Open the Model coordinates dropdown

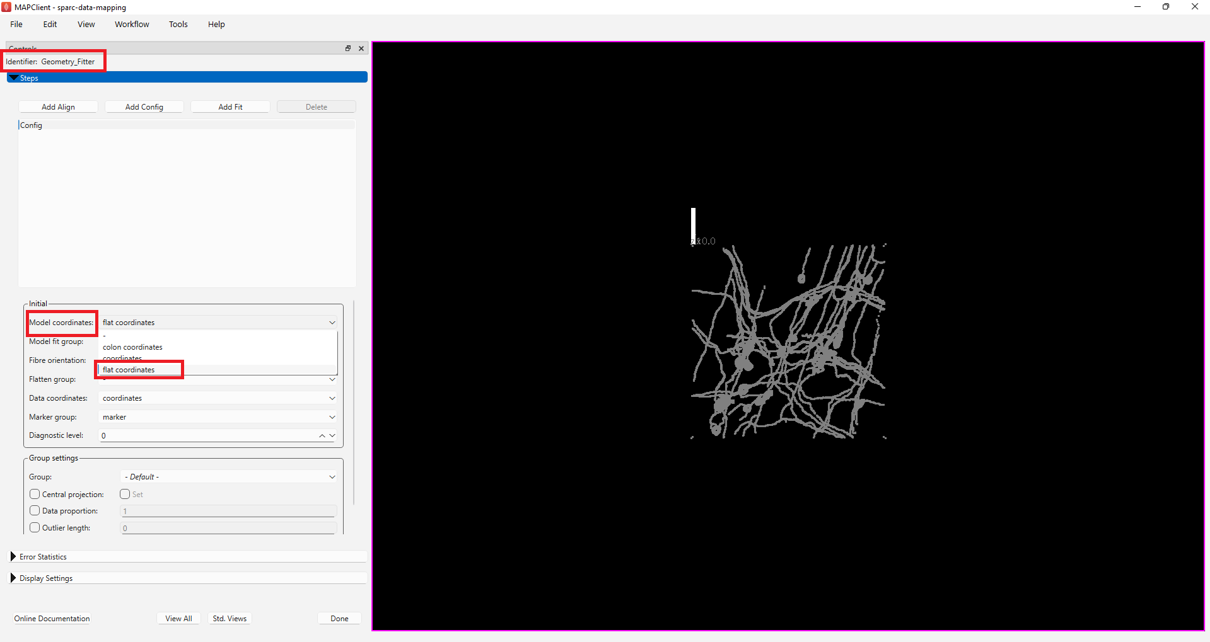218,323
